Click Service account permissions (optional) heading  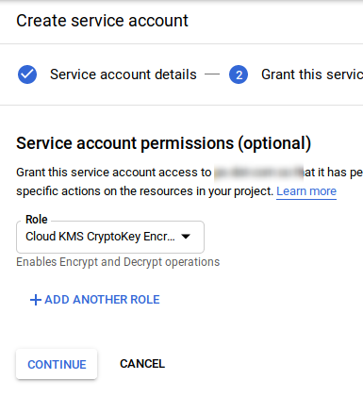pyautogui.click(x=164, y=143)
